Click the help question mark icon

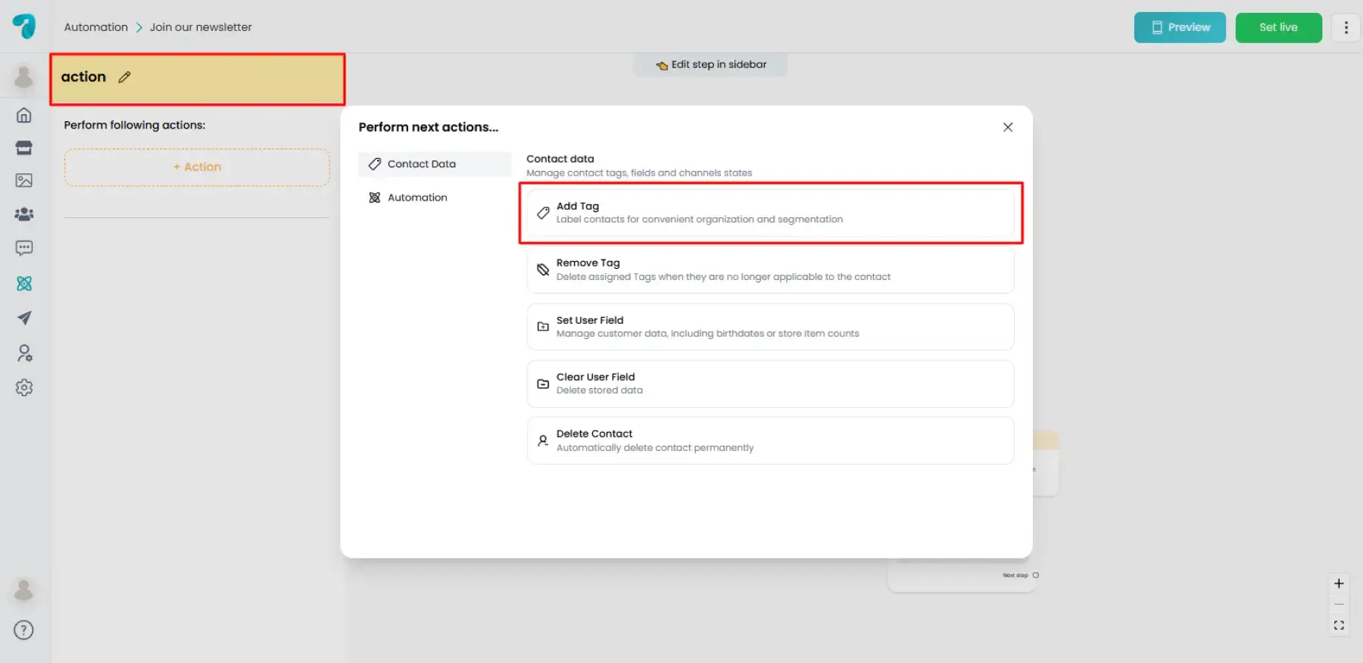pos(24,630)
